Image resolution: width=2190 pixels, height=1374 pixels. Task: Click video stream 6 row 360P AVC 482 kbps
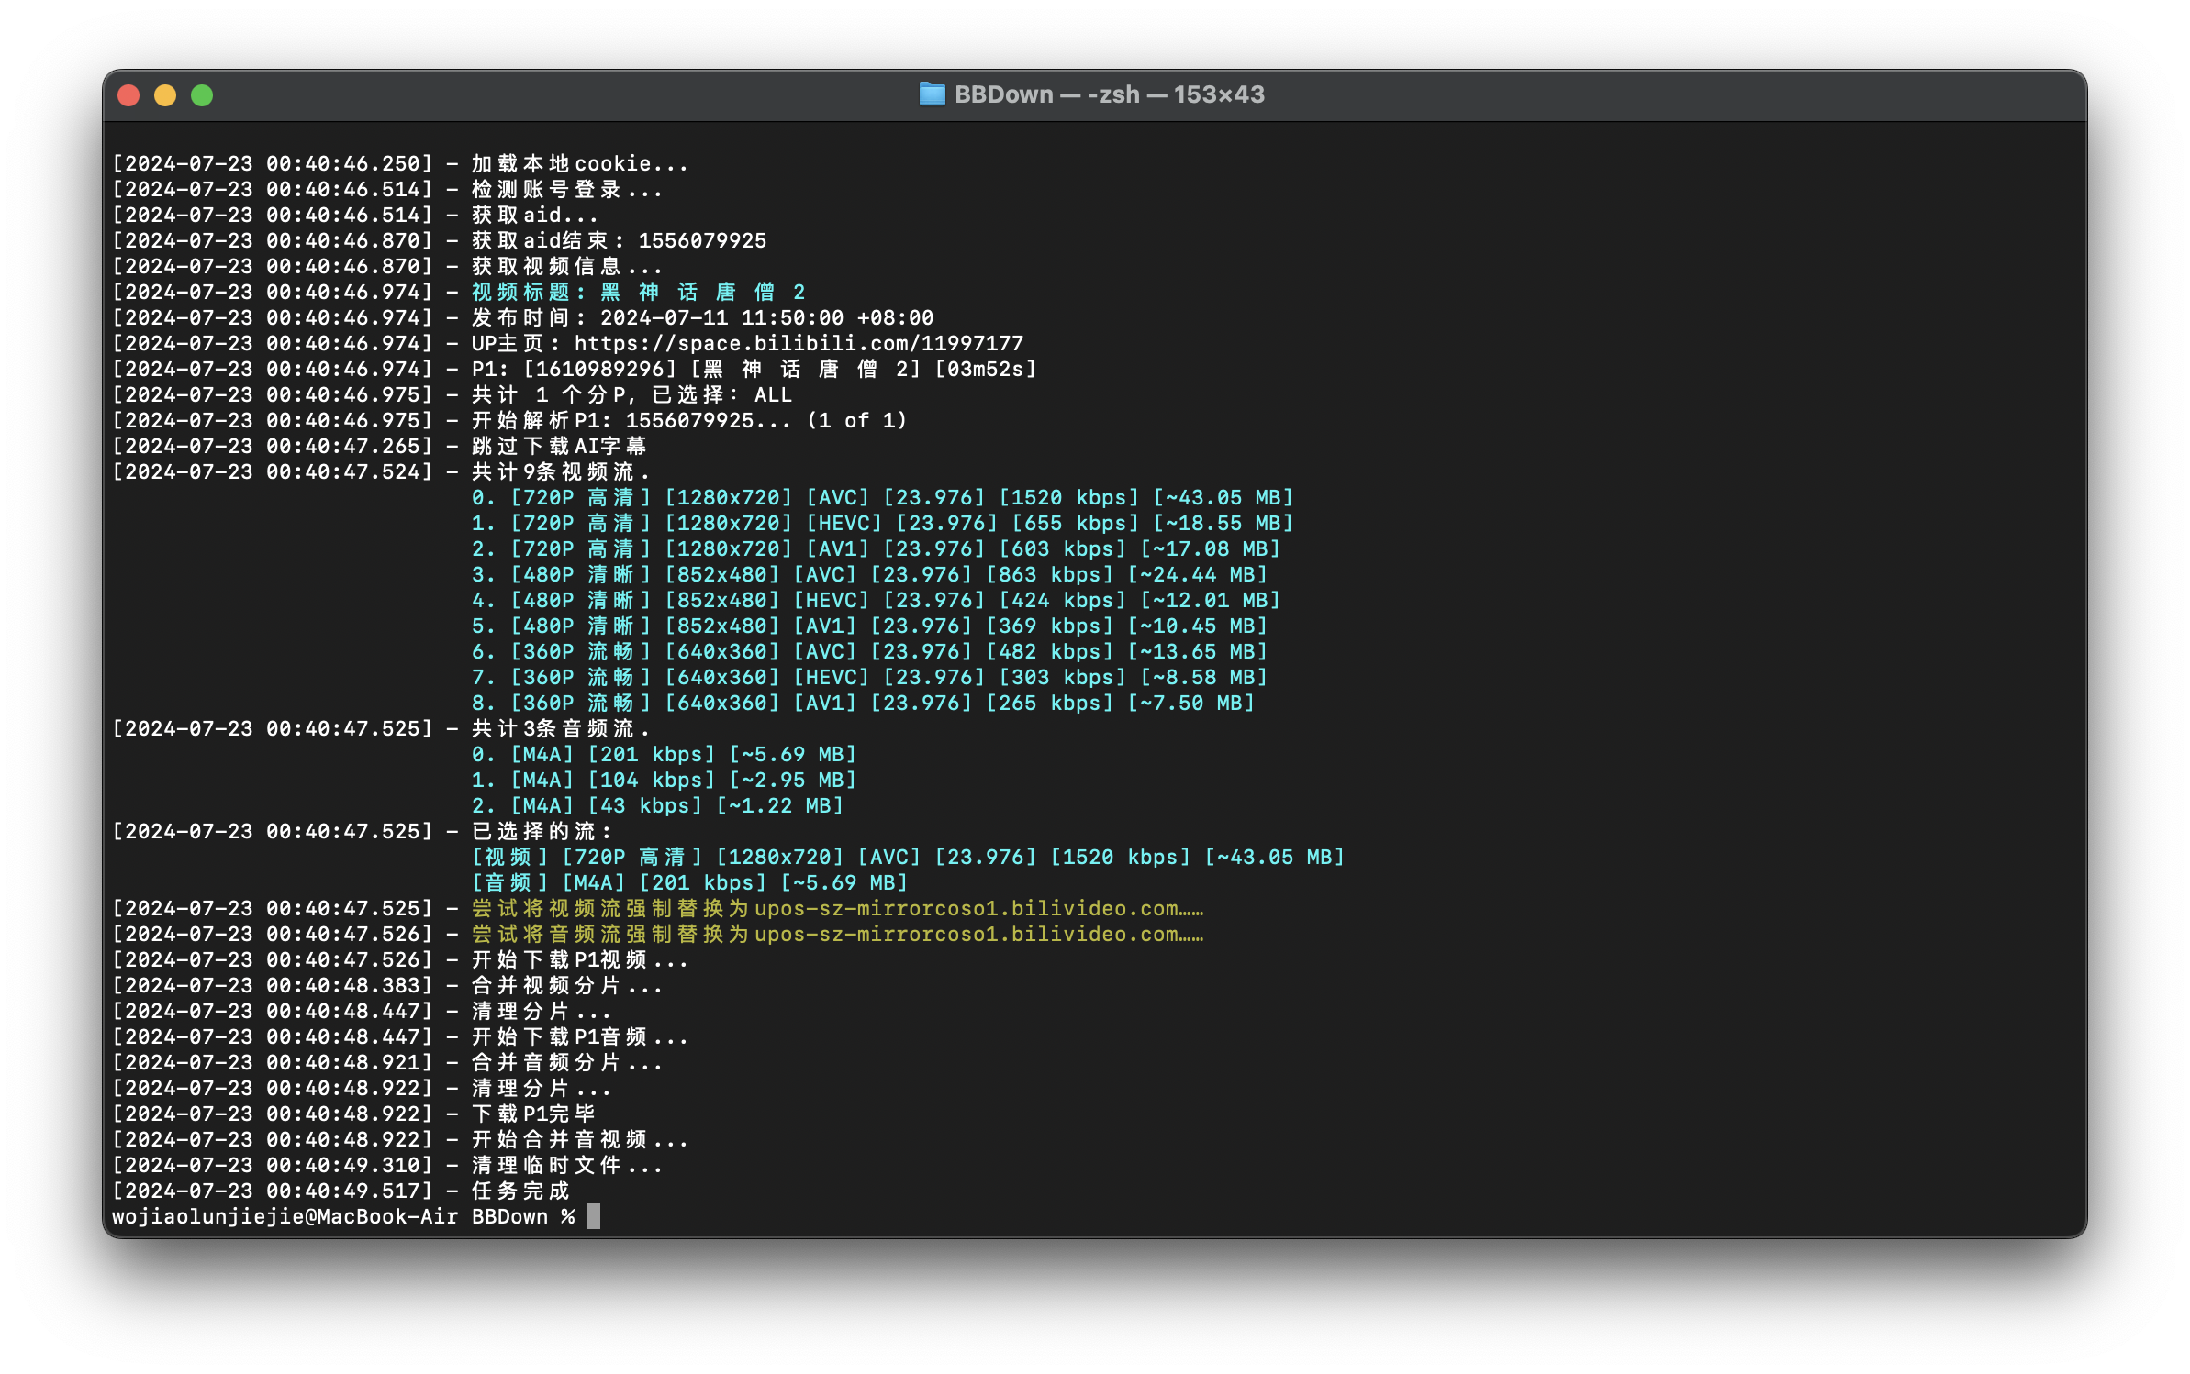coord(869,651)
